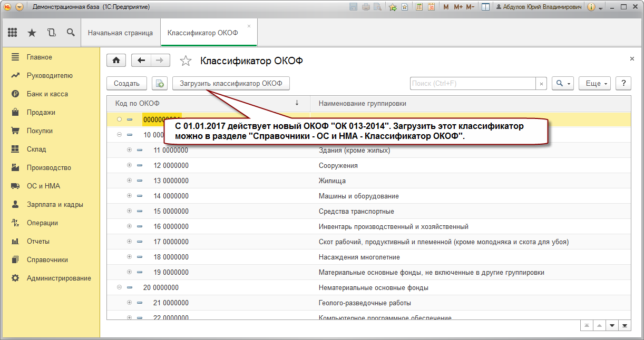The image size is (644, 340).
Task: Click the M+ memory register icon
Action: click(458, 7)
